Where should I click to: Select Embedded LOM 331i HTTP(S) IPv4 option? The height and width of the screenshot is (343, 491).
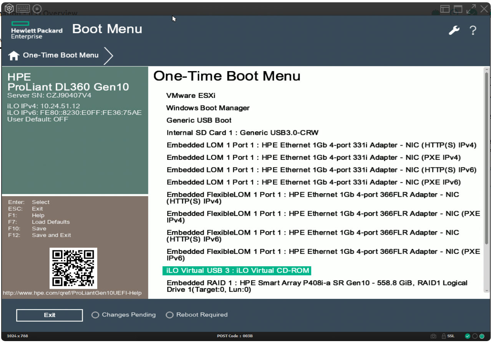coord(321,145)
